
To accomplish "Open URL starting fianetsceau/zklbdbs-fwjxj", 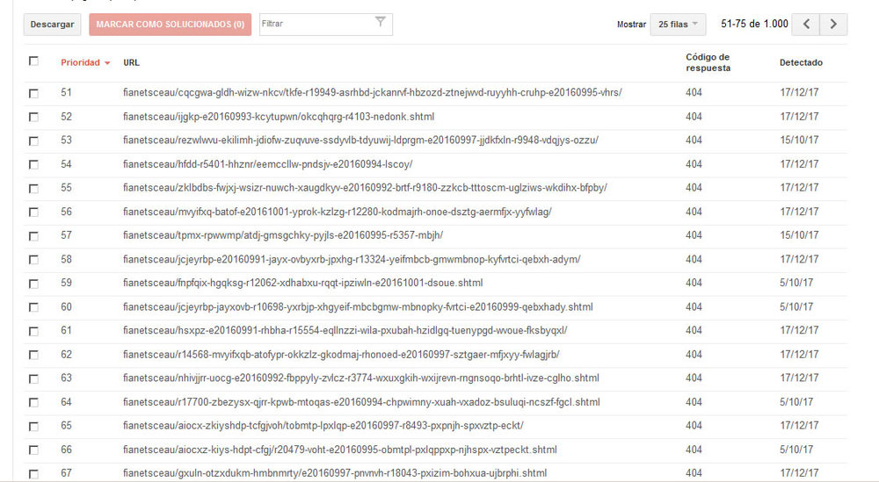I will pos(365,188).
